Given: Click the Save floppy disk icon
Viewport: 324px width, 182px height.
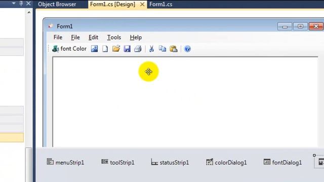Looking at the screenshot, I should pyautogui.click(x=127, y=49).
